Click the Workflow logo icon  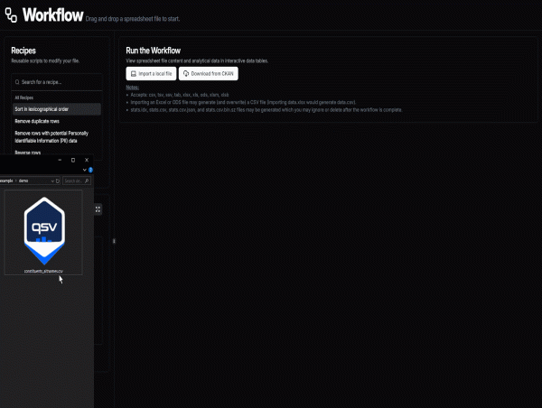(x=11, y=15)
